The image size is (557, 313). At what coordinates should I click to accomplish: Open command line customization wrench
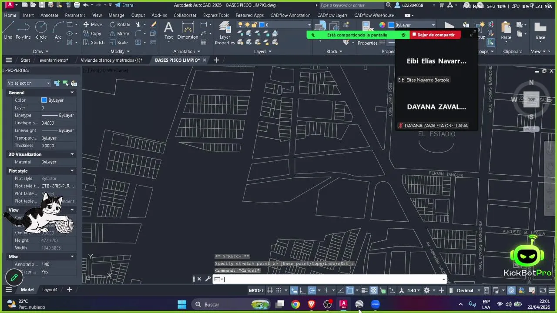tap(208, 279)
